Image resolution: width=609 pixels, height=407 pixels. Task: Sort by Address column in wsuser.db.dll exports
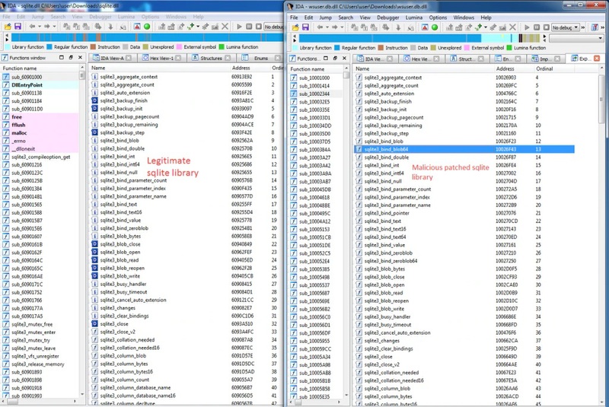tap(513, 68)
